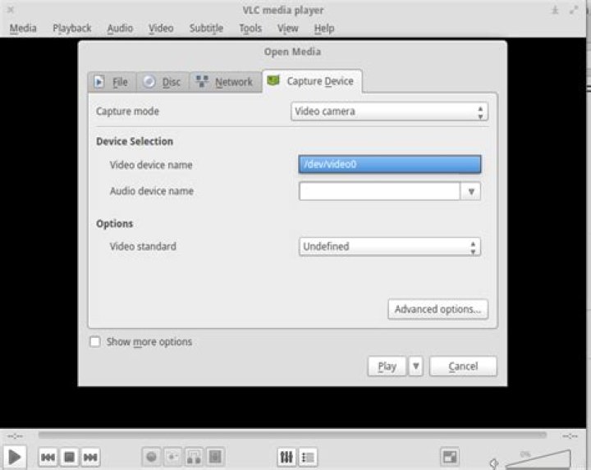Open the Video standard dropdown
Screen dimensions: 591x470
390,247
